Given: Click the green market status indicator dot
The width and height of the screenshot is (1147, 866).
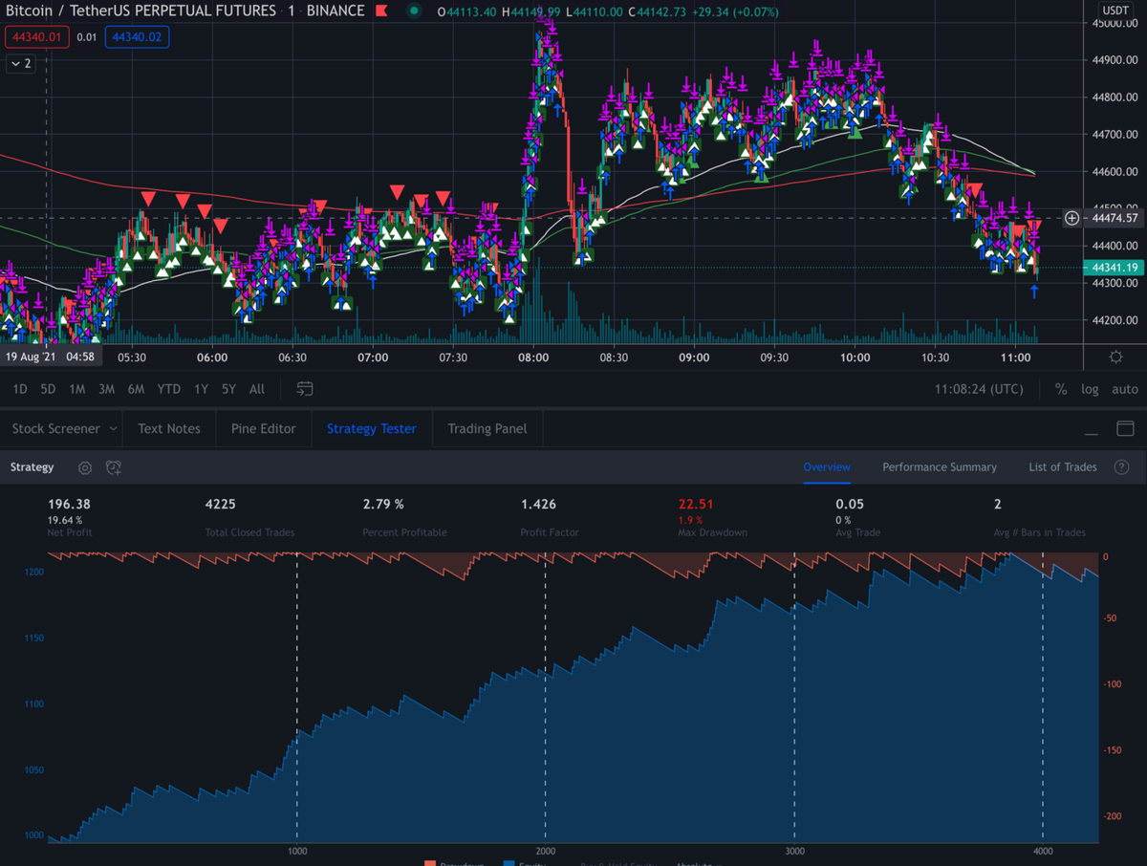Looking at the screenshot, I should 414,11.
